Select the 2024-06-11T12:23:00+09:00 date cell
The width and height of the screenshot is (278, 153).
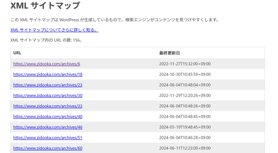click(185, 148)
